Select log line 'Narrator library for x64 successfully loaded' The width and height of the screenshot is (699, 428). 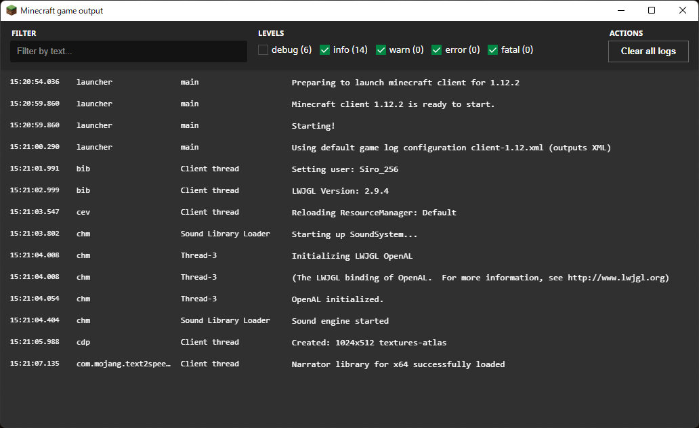pyautogui.click(x=398, y=364)
